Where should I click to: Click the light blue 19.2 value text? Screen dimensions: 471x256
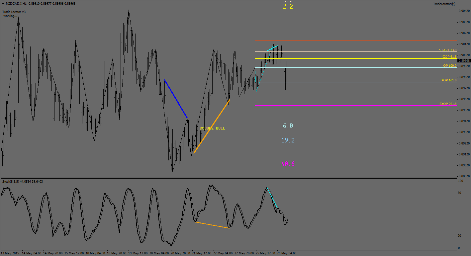click(288, 140)
